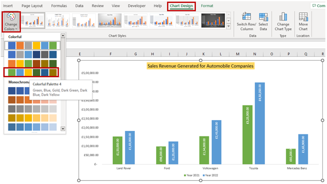Click the chart's right-middle resize handle
The height and width of the screenshot is (184, 327).
[322, 120]
